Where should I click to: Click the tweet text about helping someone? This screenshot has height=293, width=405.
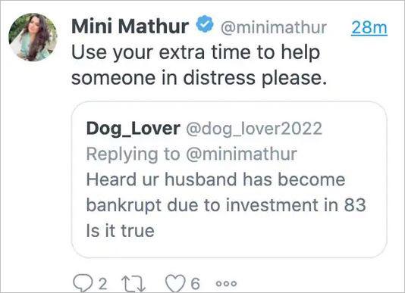(199, 65)
